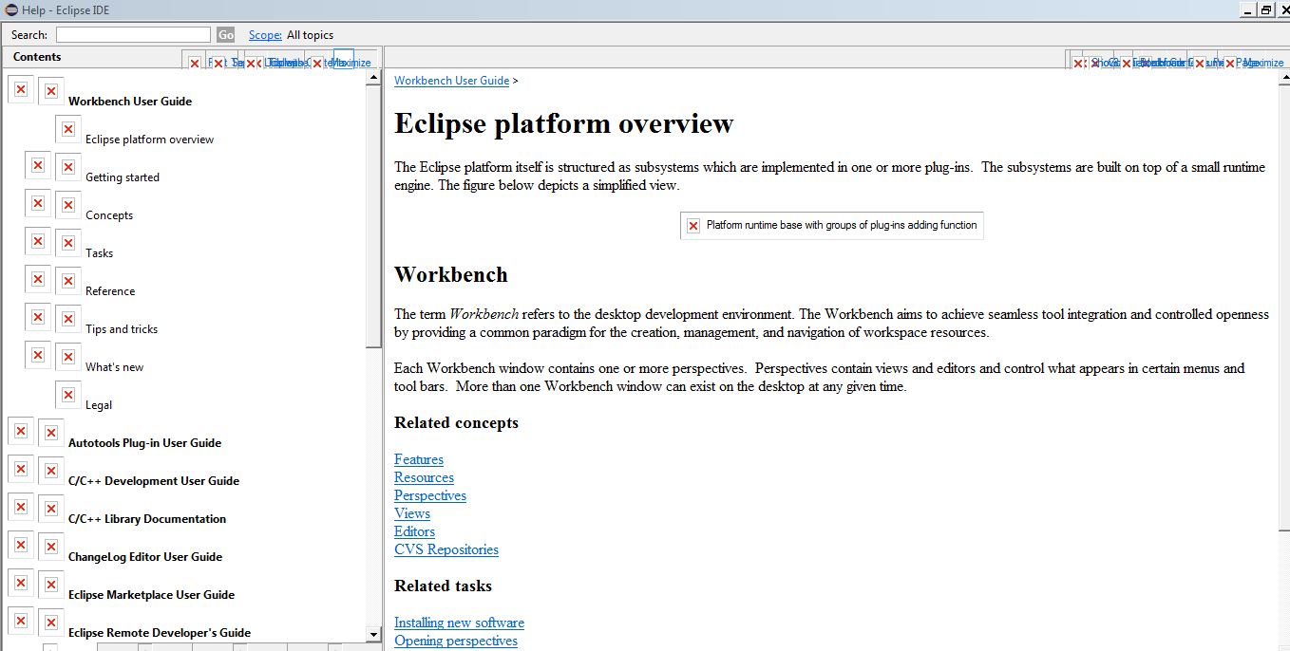Follow the Workbench User Guide breadcrumb link
1290x651 pixels.
[452, 81]
